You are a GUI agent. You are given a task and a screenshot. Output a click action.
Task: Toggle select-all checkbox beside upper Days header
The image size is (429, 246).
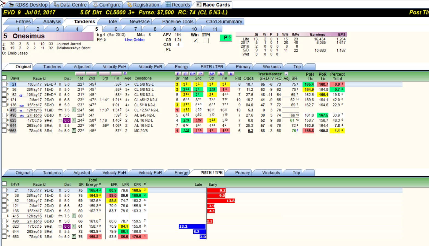[4, 78]
